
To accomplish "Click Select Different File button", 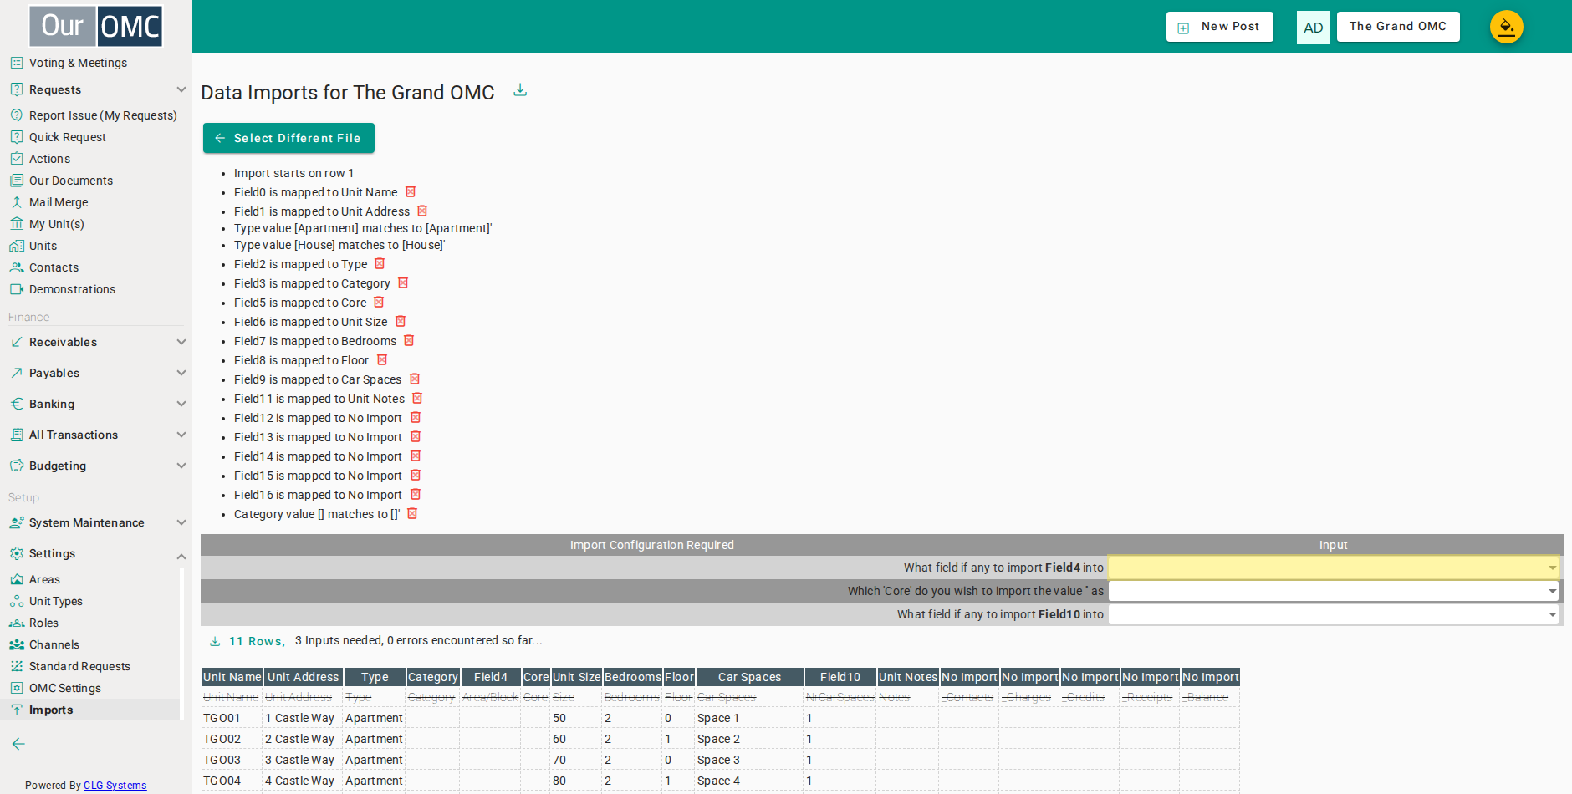I will (x=288, y=138).
